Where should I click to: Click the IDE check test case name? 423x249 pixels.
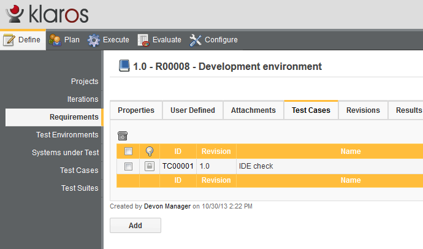256,166
